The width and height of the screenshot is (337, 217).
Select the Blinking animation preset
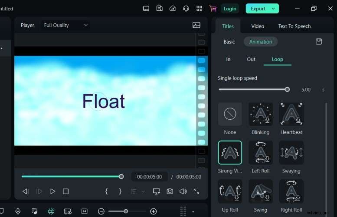click(261, 114)
